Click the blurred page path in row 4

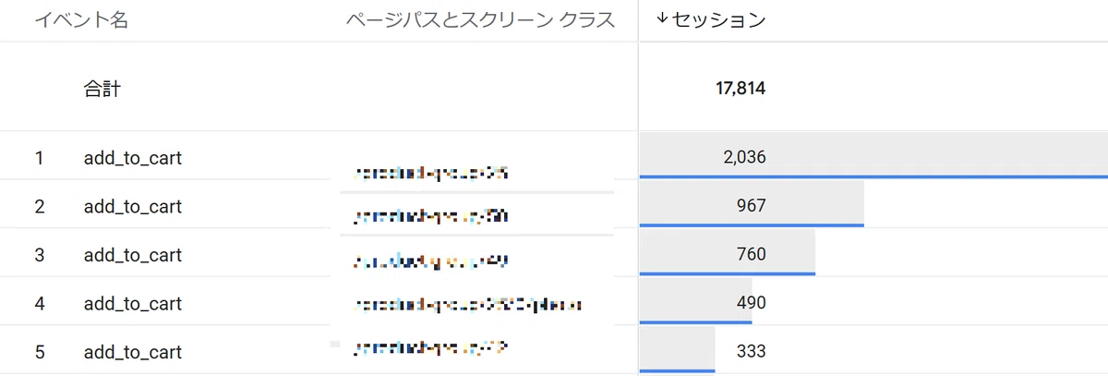(x=468, y=304)
